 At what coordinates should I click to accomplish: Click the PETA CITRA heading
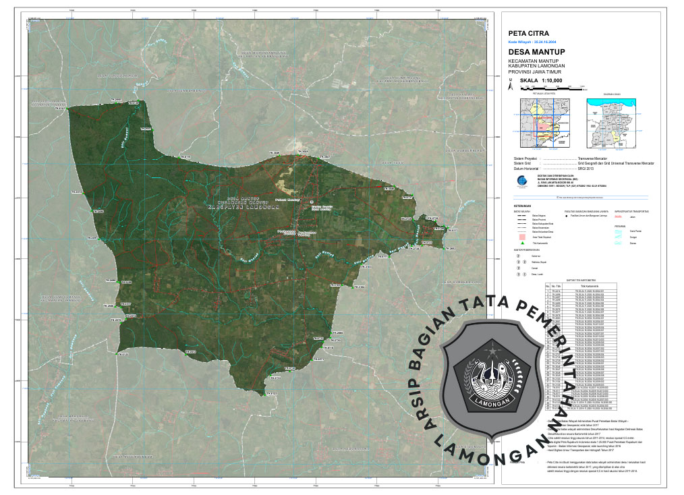click(x=528, y=32)
